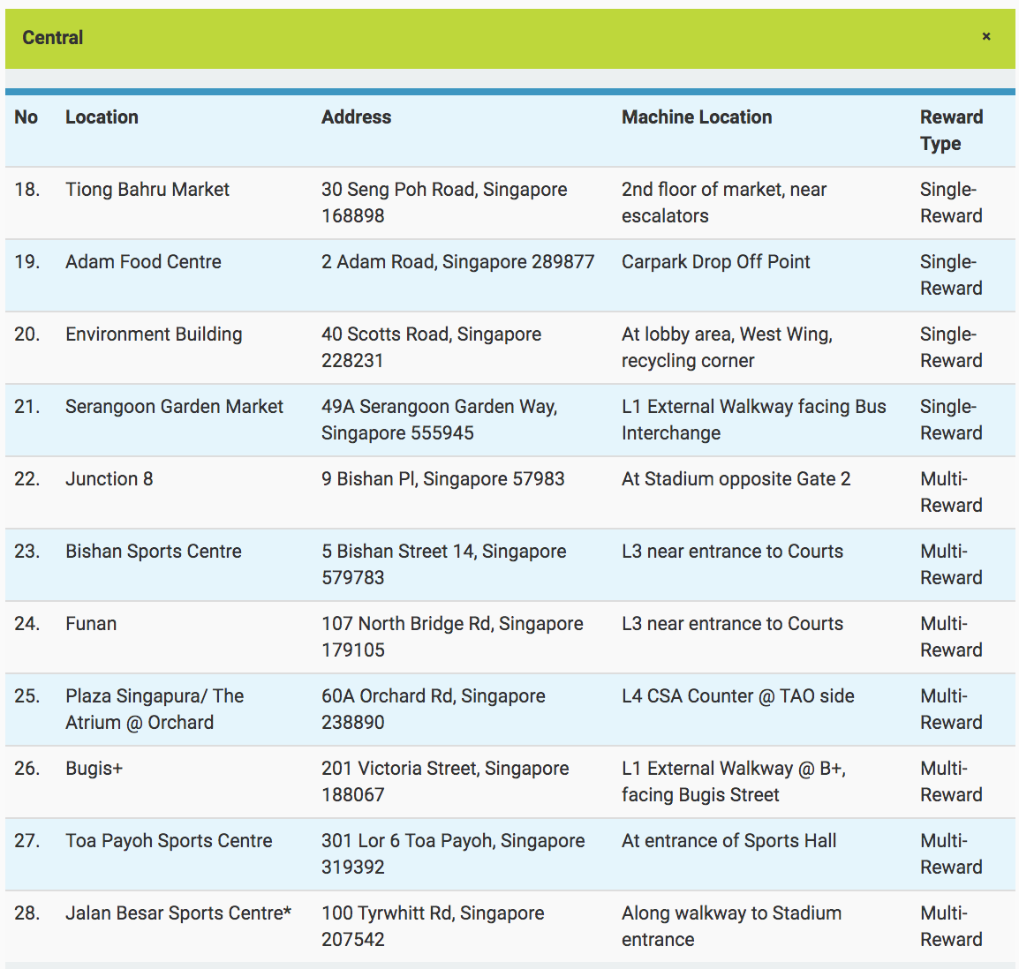Viewport: 1019px width, 969px height.
Task: Click 107 North Bridge Rd address
Action: tap(452, 636)
